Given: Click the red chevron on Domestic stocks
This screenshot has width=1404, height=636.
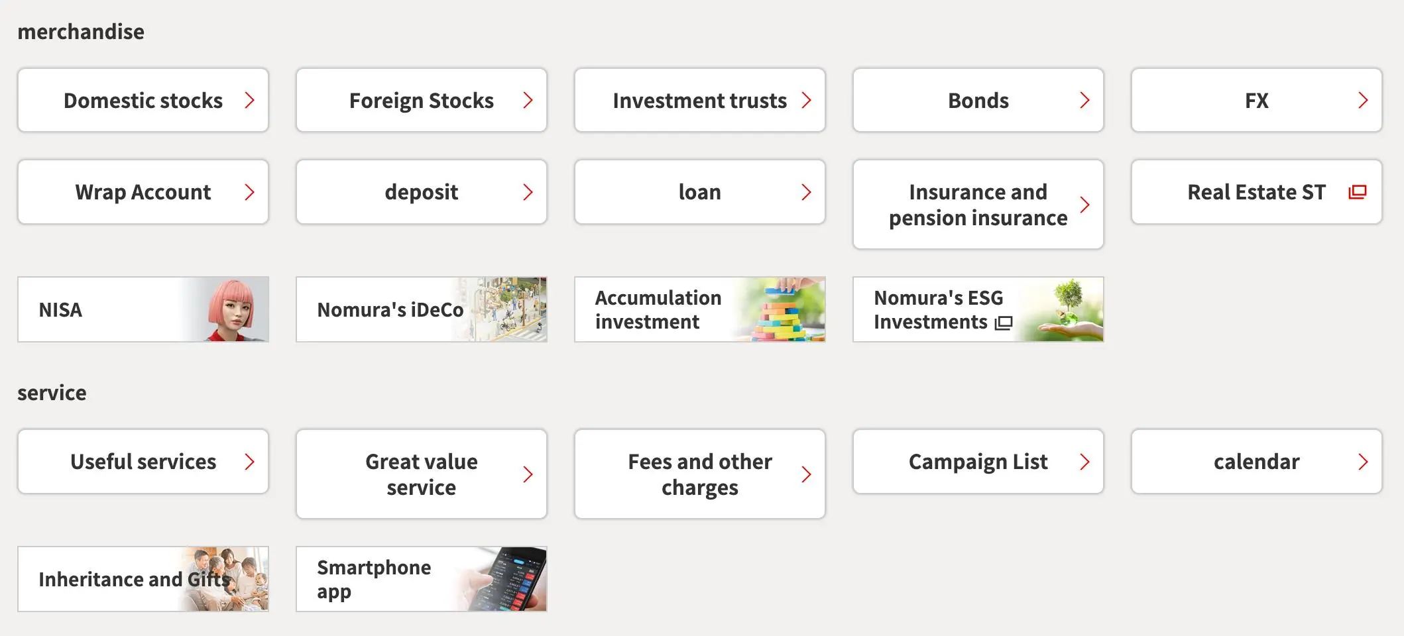Looking at the screenshot, I should coord(250,100).
